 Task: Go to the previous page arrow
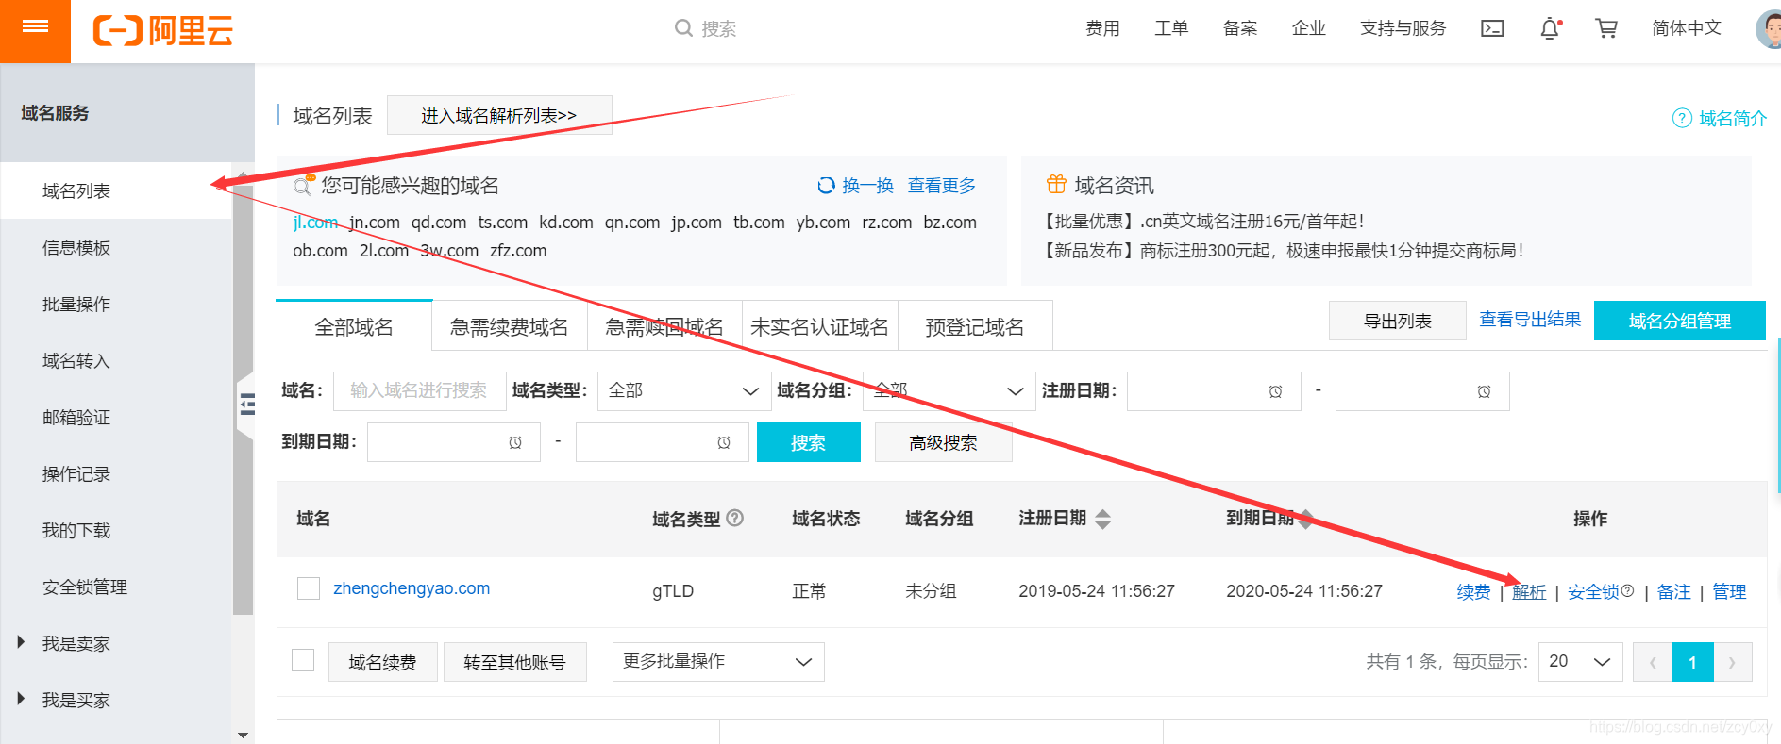pos(1653,662)
